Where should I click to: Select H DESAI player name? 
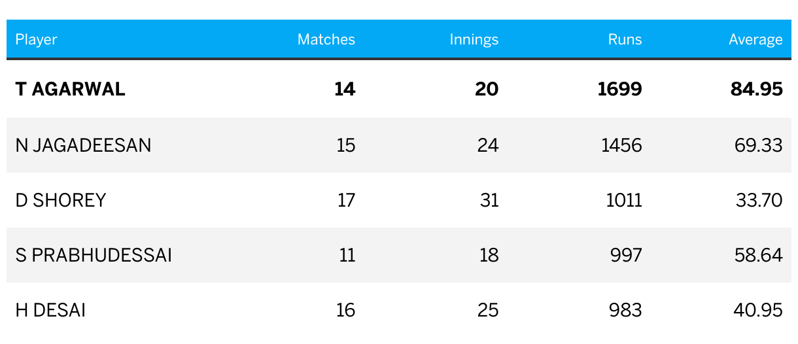tap(50, 309)
